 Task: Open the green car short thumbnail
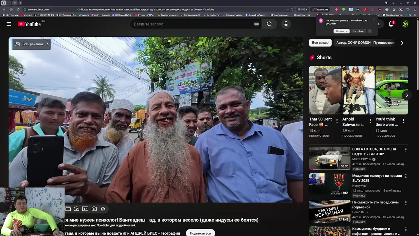[x=392, y=90]
